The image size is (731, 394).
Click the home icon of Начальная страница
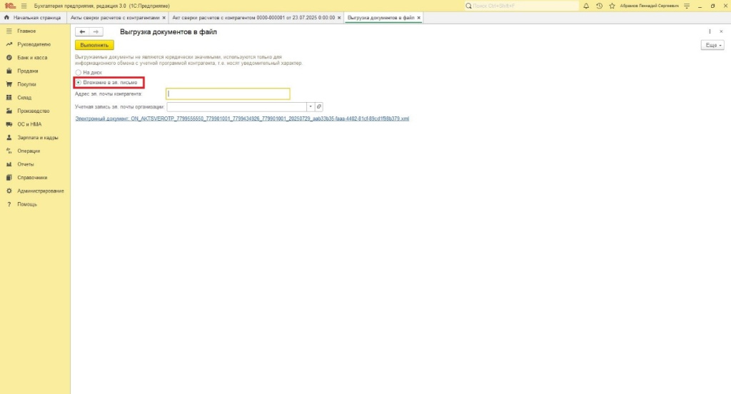[x=6, y=17]
